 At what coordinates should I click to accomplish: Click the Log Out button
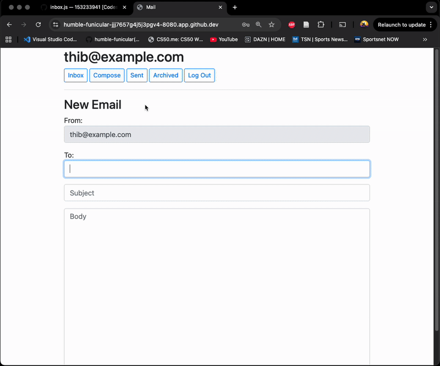click(200, 75)
